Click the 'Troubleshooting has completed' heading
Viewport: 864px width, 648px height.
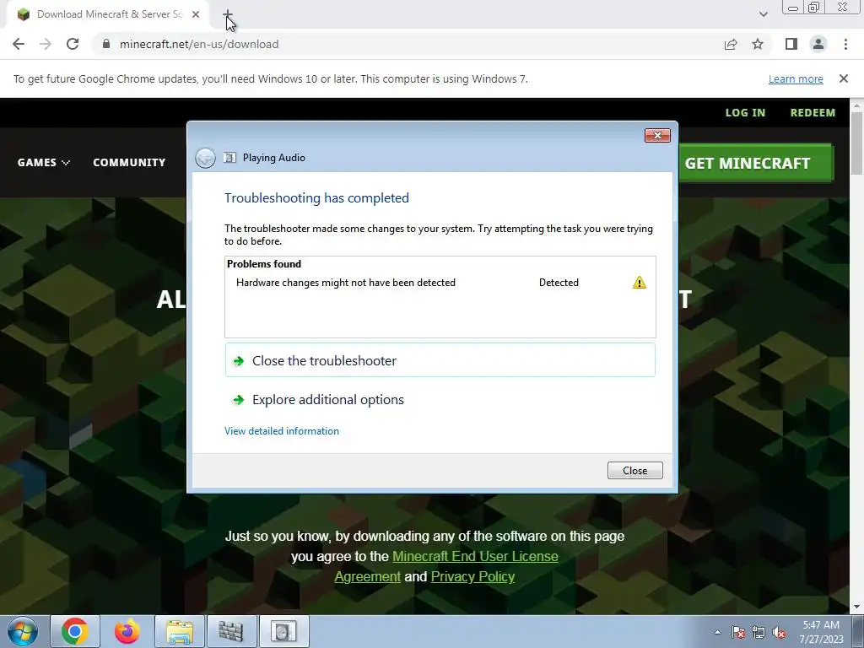tap(316, 197)
